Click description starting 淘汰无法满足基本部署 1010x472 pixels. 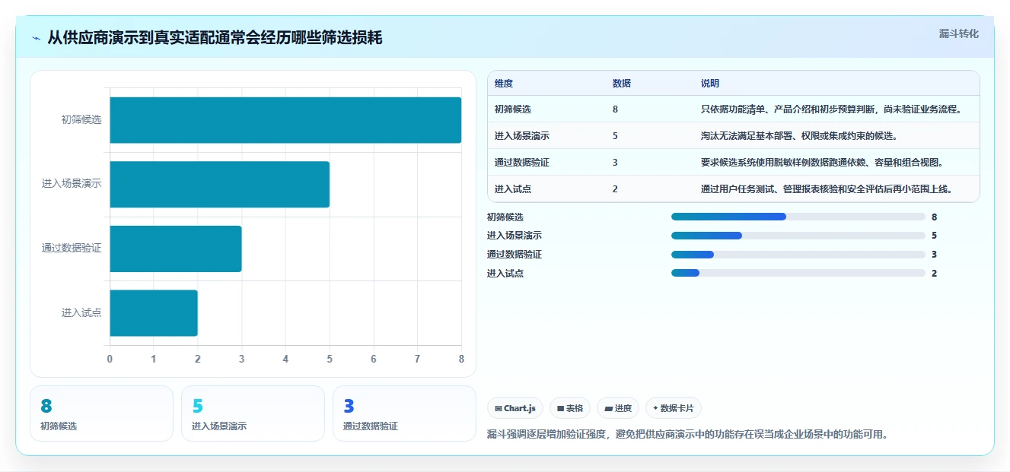[799, 136]
